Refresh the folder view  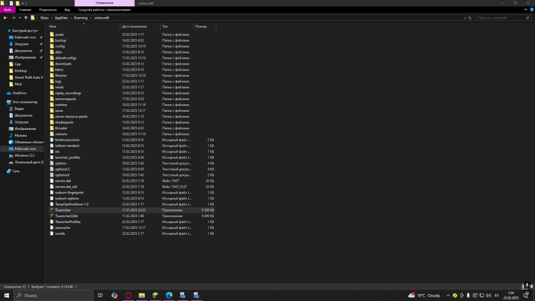click(470, 18)
